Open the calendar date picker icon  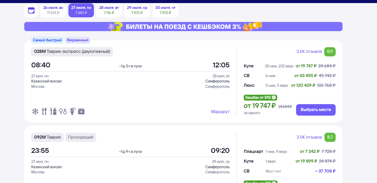(x=31, y=10)
